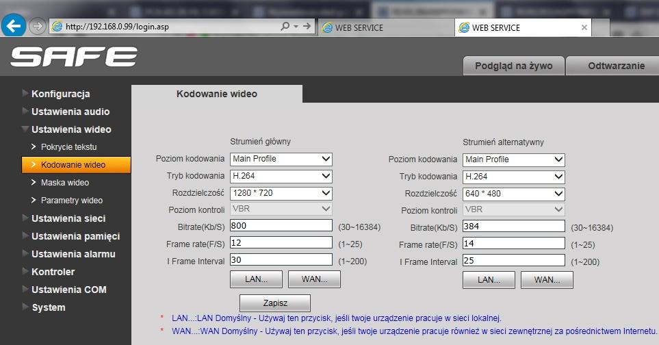
Task: Click the browser back arrow button
Action: [x=14, y=26]
